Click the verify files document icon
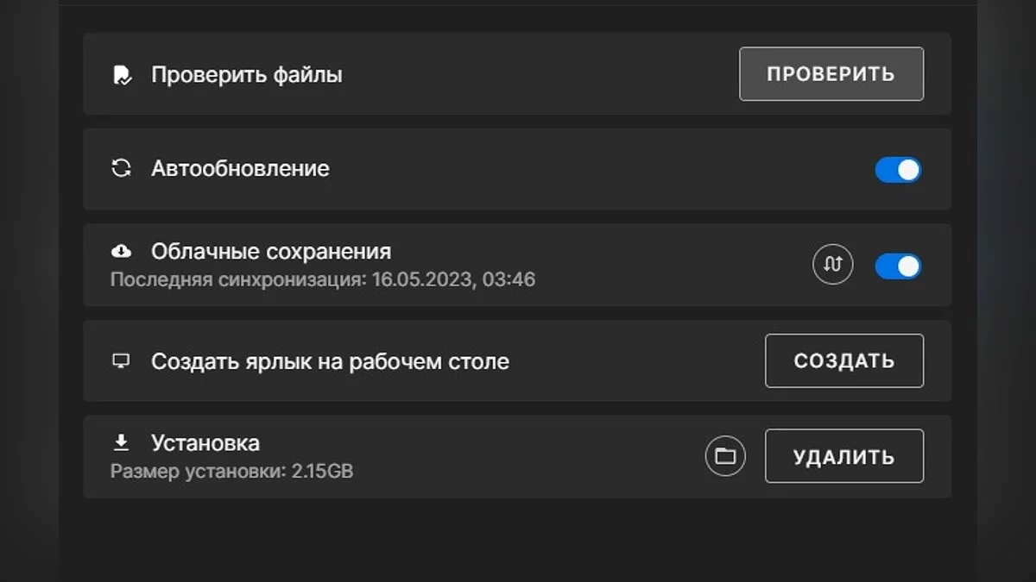This screenshot has width=1036, height=582. point(122,75)
